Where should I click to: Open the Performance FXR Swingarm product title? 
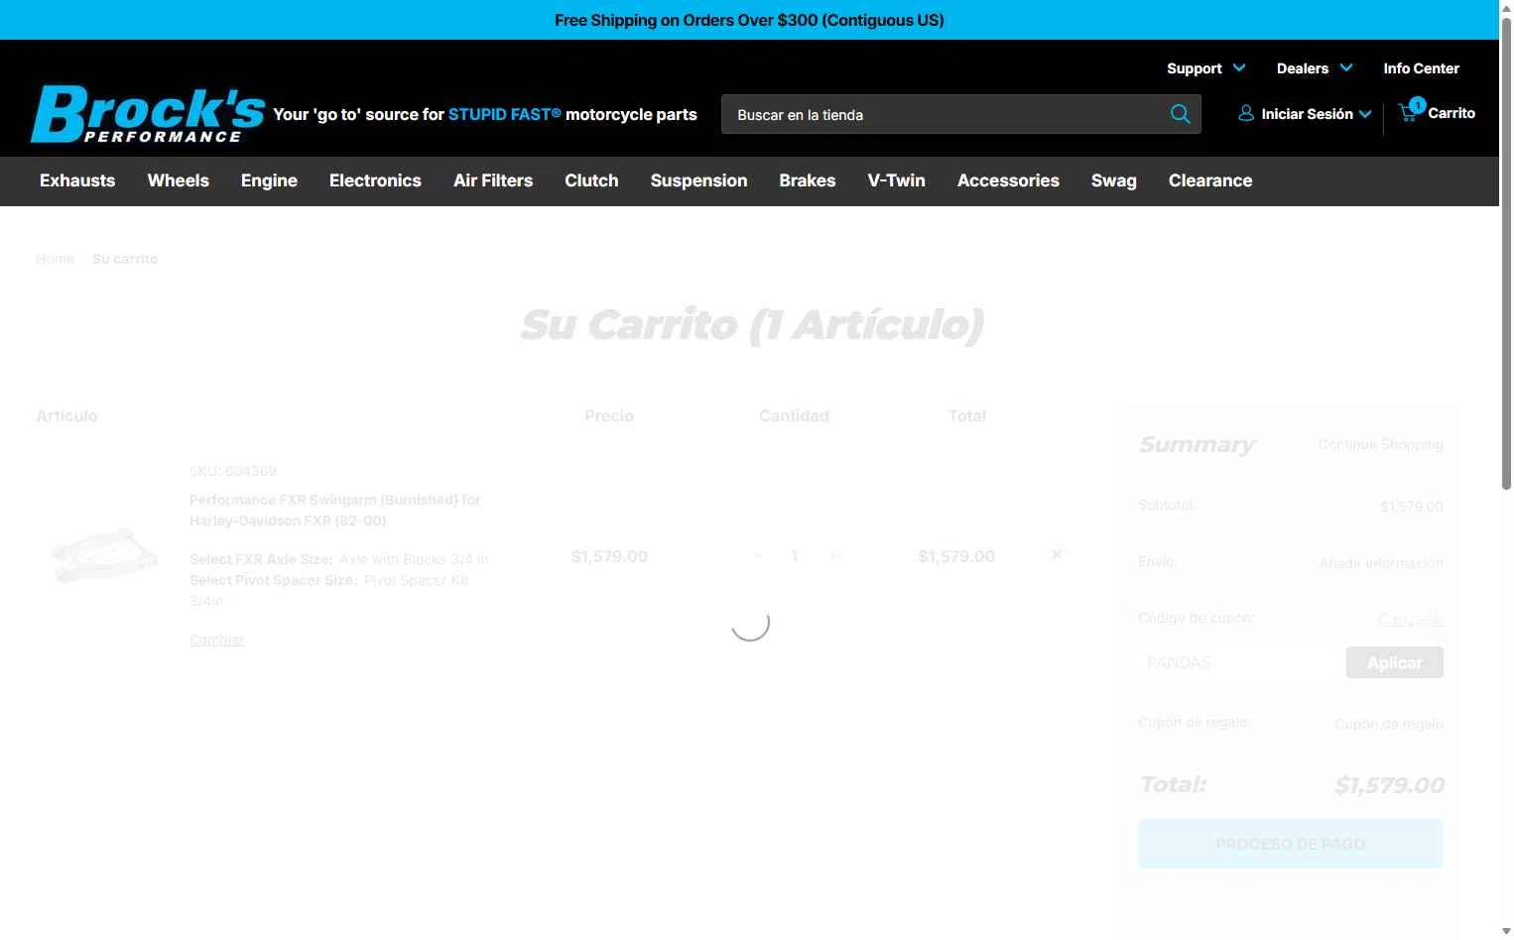[335, 510]
